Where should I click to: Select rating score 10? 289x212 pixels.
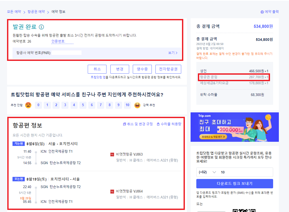point(127,105)
